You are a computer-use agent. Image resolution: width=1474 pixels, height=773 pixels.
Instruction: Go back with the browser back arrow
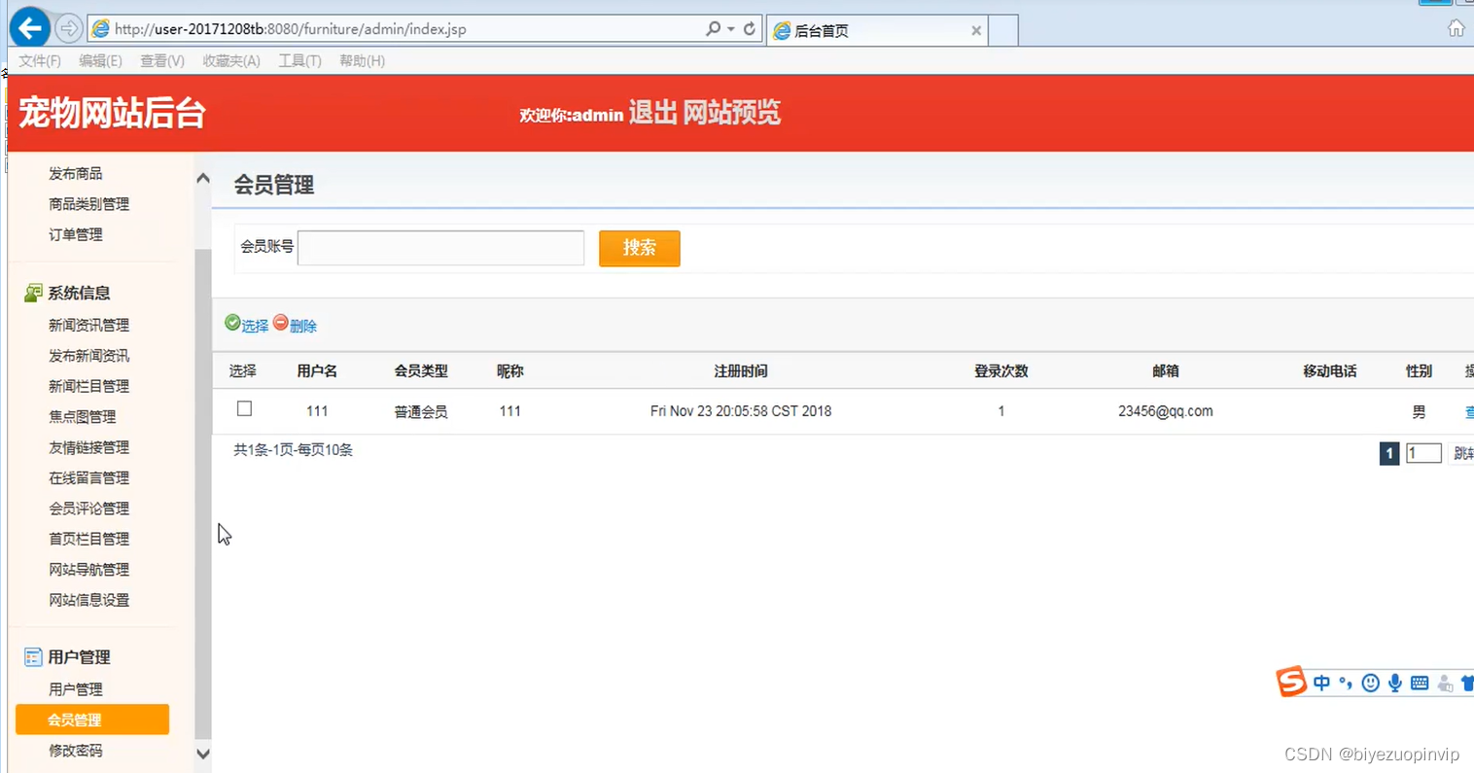tap(30, 28)
